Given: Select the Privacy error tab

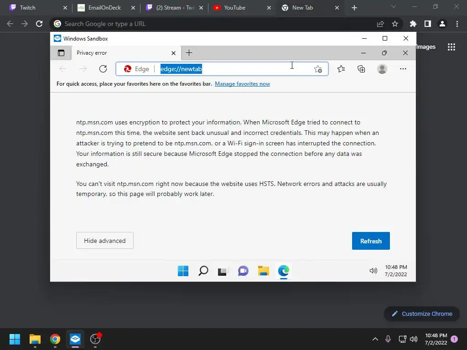Looking at the screenshot, I should pyautogui.click(x=126, y=53).
